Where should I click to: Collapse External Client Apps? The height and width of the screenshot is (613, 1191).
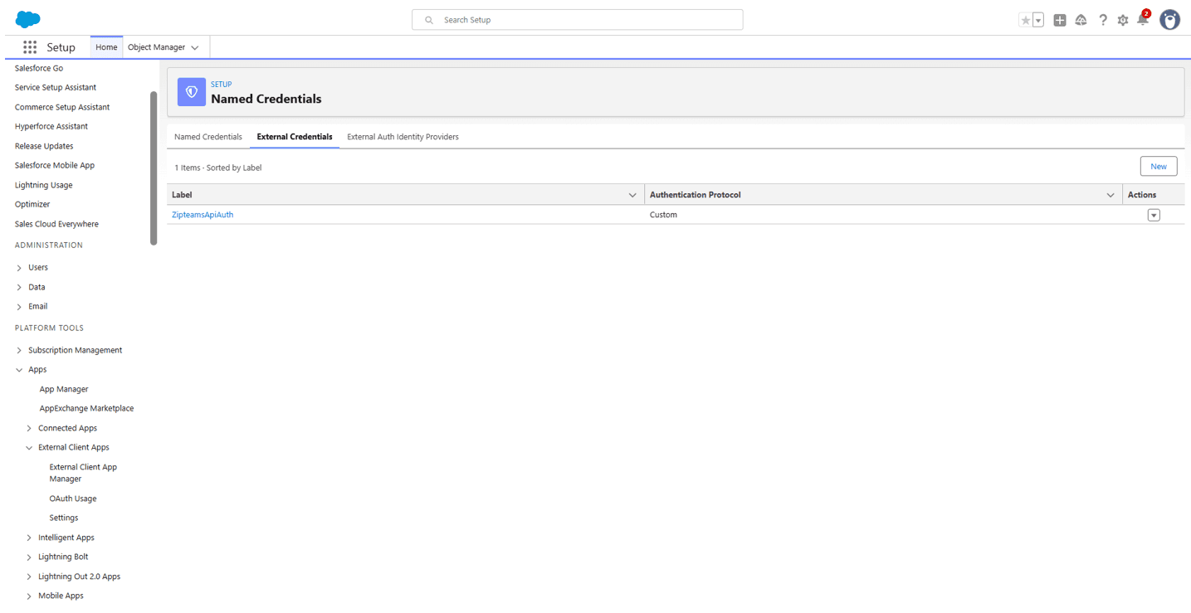tap(29, 448)
